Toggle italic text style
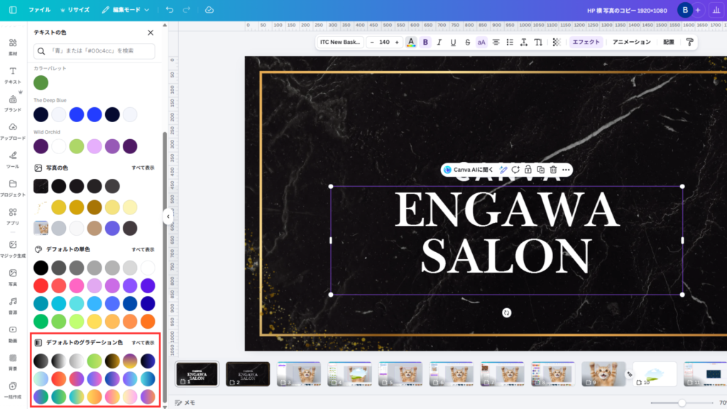 click(x=439, y=43)
